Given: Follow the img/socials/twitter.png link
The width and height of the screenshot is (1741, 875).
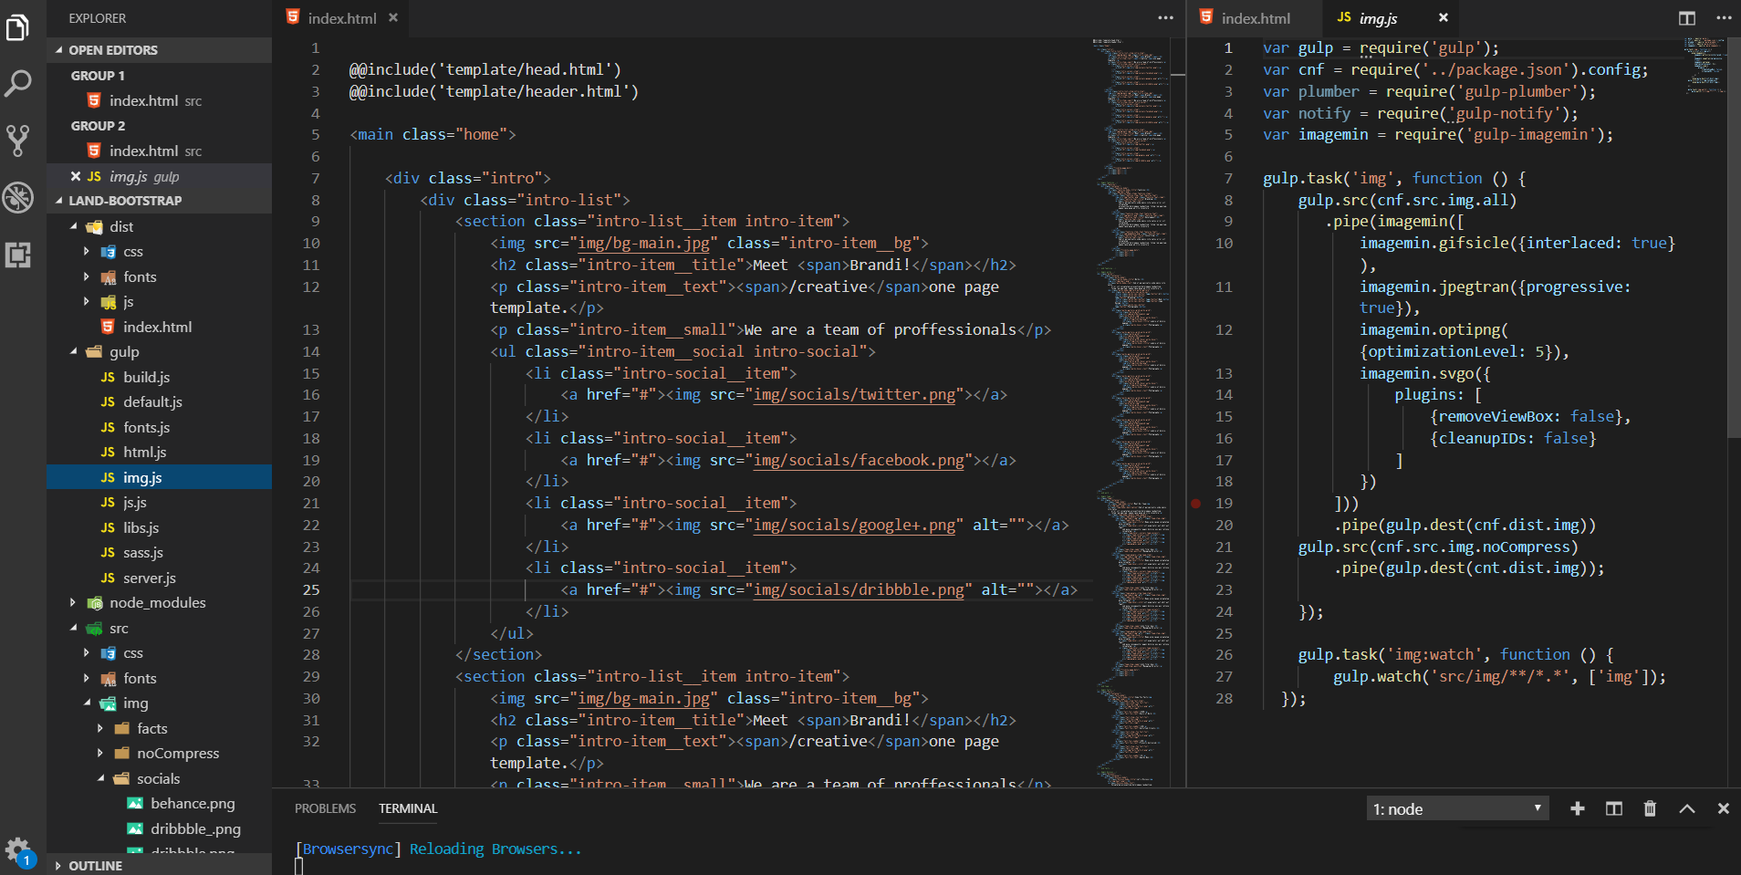Looking at the screenshot, I should 854,394.
